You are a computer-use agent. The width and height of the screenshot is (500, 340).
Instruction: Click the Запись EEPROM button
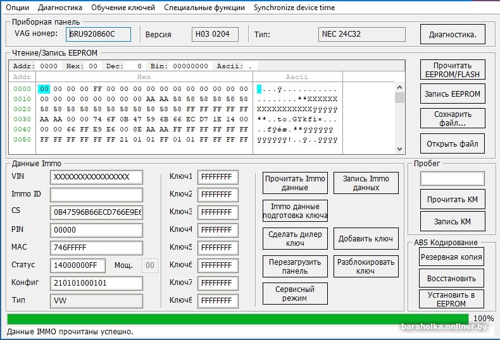point(453,94)
